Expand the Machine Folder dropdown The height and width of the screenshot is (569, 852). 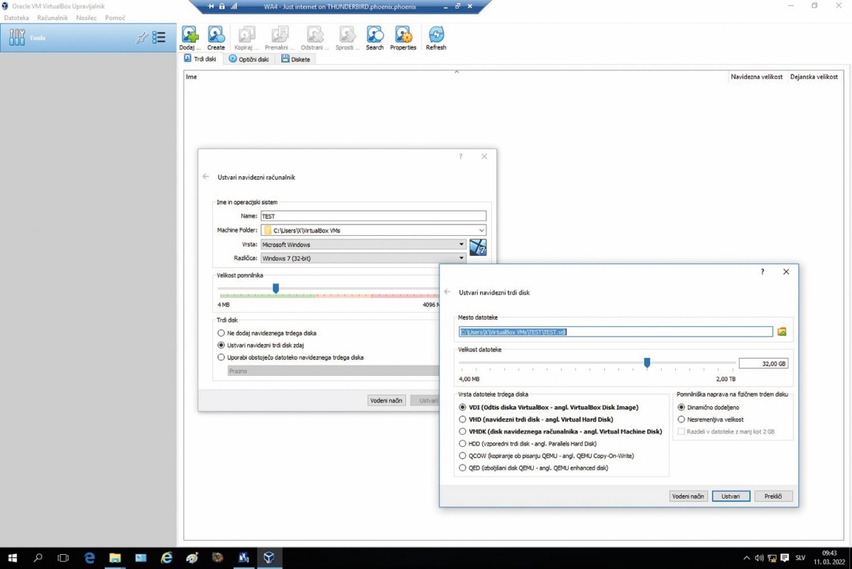pos(481,230)
